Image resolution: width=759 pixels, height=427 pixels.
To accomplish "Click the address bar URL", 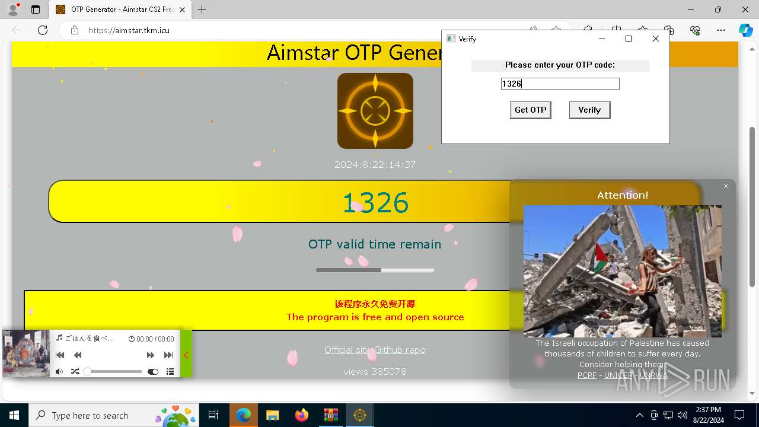I will click(x=129, y=30).
